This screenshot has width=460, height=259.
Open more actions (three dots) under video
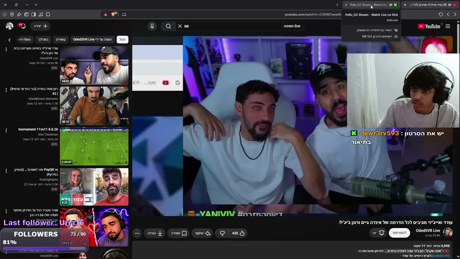click(x=137, y=233)
